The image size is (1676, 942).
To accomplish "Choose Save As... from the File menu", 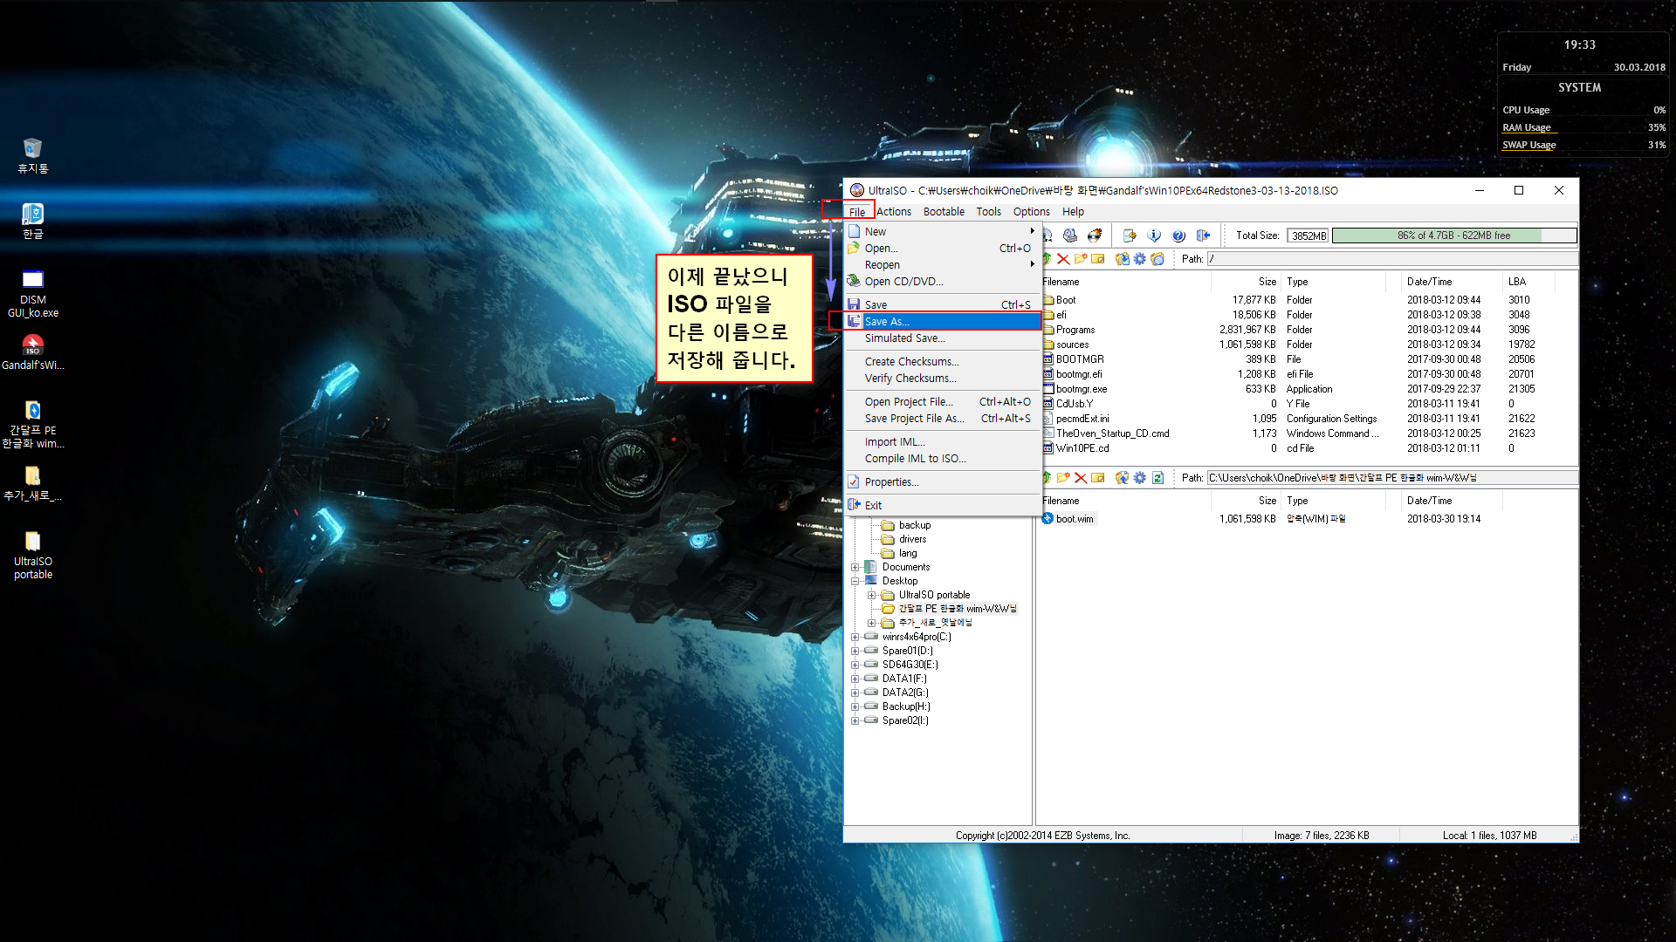I will click(x=943, y=322).
